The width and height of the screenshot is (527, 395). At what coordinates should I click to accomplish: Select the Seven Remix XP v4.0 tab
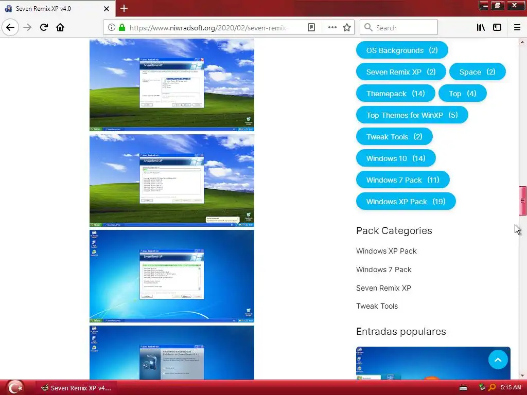tap(58, 9)
